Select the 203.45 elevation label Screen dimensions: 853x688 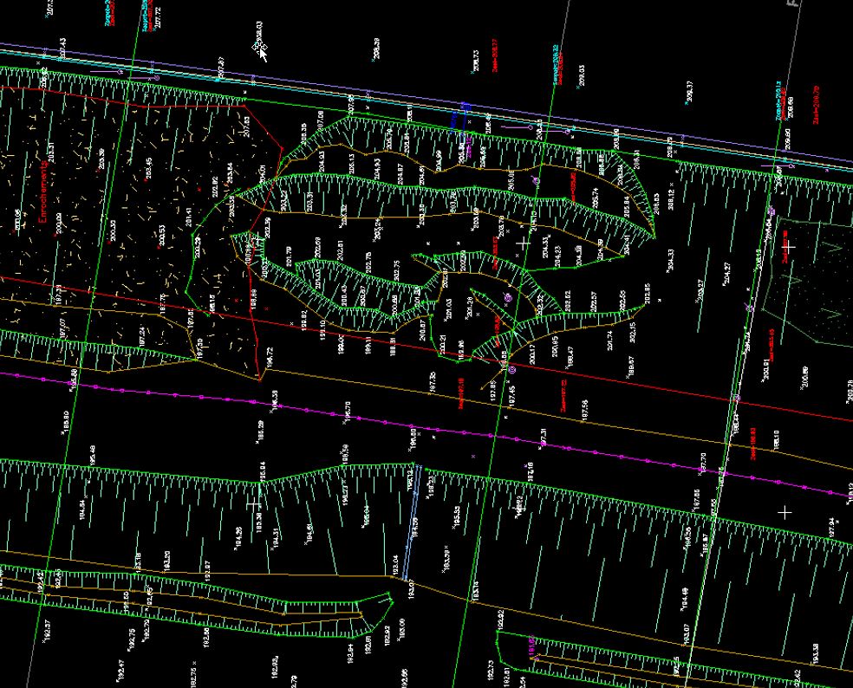(x=149, y=167)
